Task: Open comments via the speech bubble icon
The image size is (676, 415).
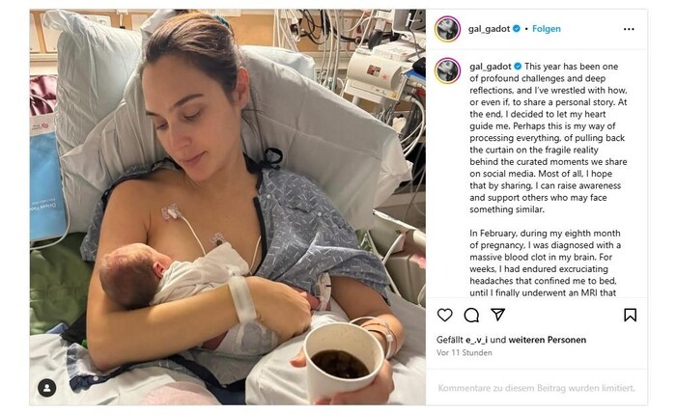Action: pyautogui.click(x=471, y=315)
